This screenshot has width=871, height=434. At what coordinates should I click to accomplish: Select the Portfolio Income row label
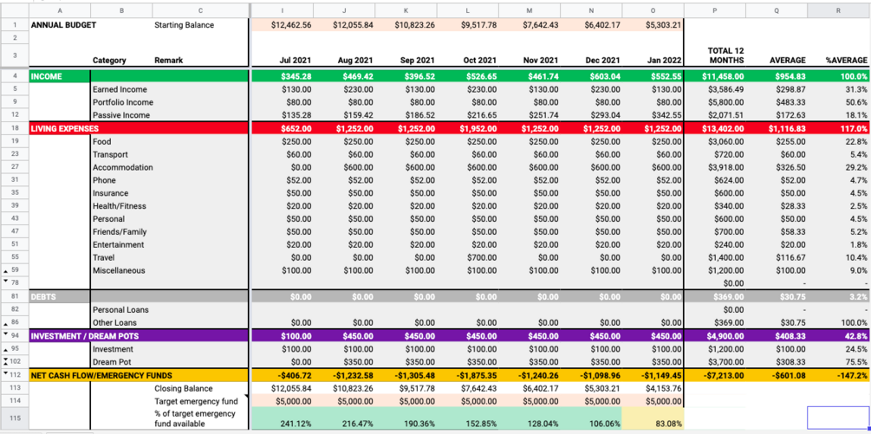[x=123, y=102]
